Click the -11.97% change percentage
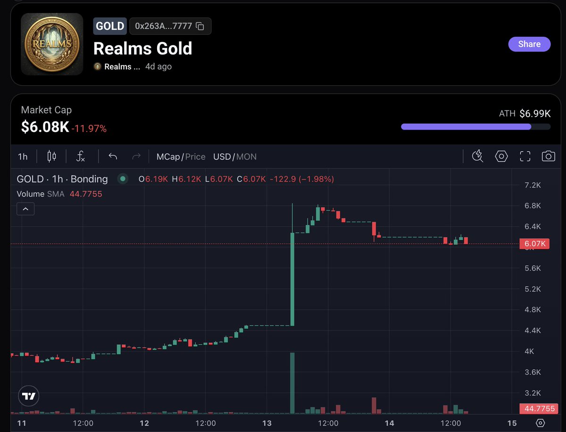Screen dimensions: 566x432 [x=89, y=128]
